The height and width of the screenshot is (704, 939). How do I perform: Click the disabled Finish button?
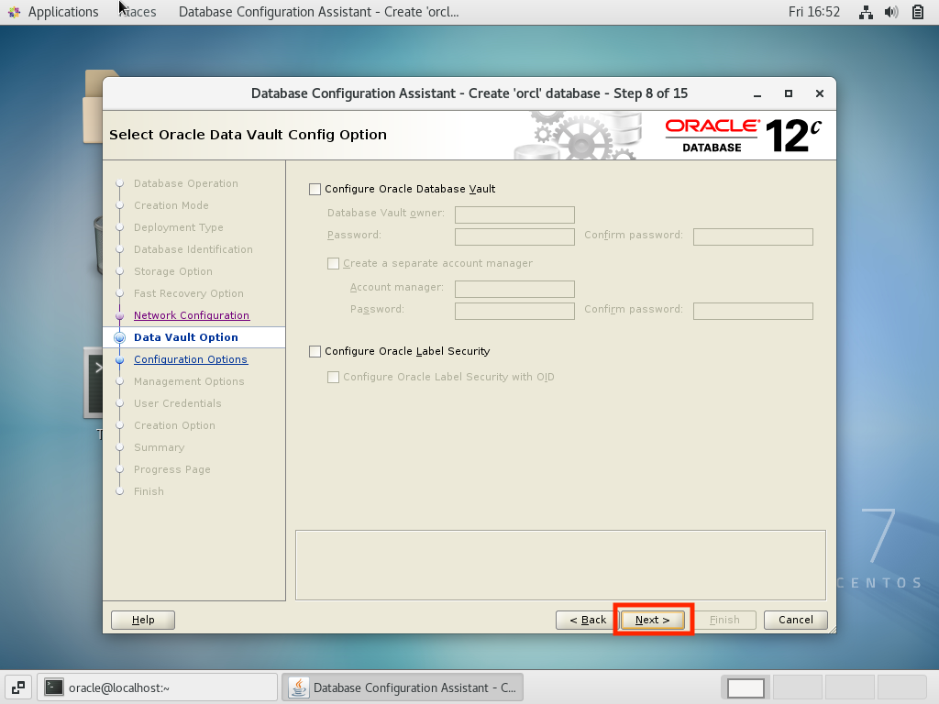[724, 621]
